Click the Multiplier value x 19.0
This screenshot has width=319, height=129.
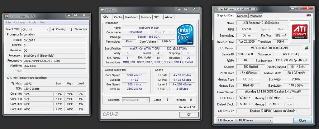[135, 80]
